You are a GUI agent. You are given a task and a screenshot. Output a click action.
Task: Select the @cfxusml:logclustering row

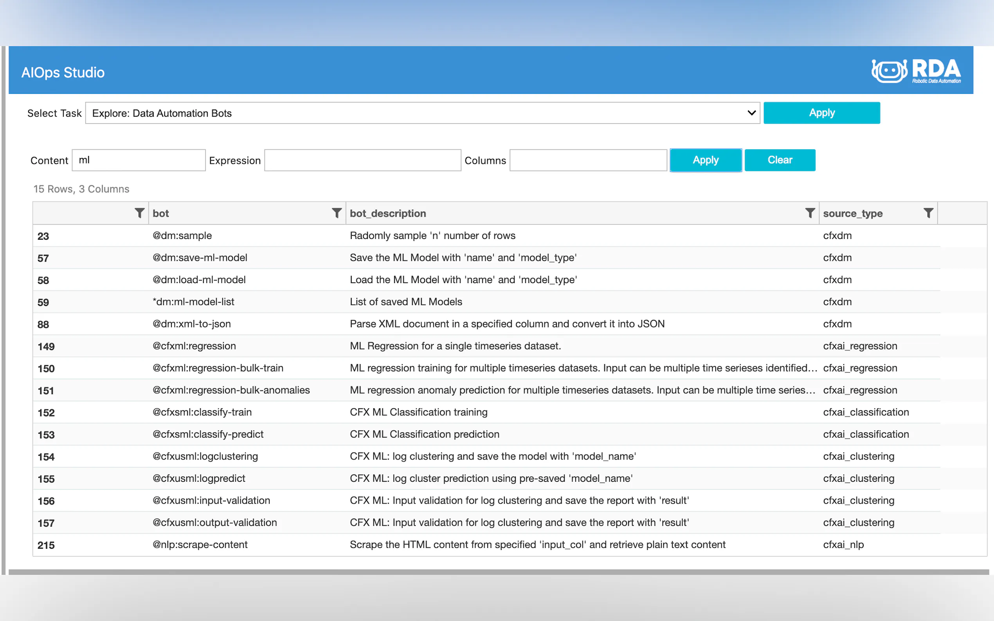[x=205, y=456]
